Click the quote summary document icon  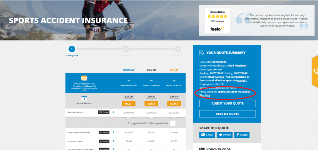point(202,53)
